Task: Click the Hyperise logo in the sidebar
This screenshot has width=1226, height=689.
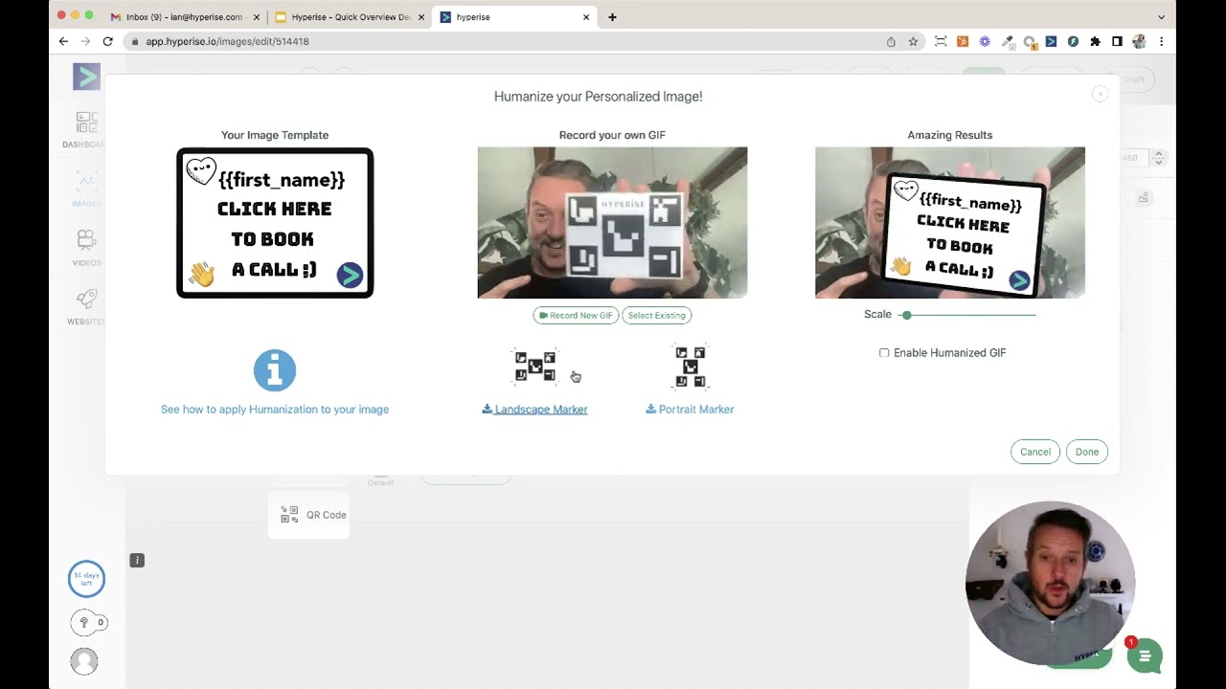Action: tap(86, 77)
